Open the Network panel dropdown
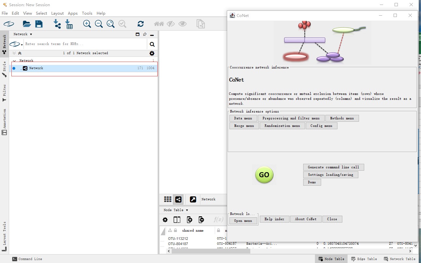Screen dimensions: 421x263 [x=23, y=34]
